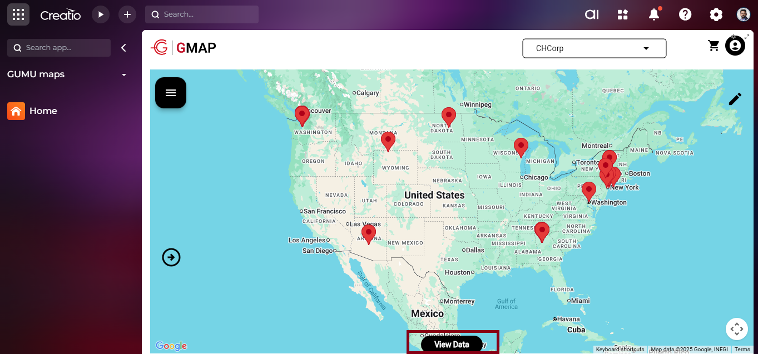Open the notifications bell

point(655,14)
